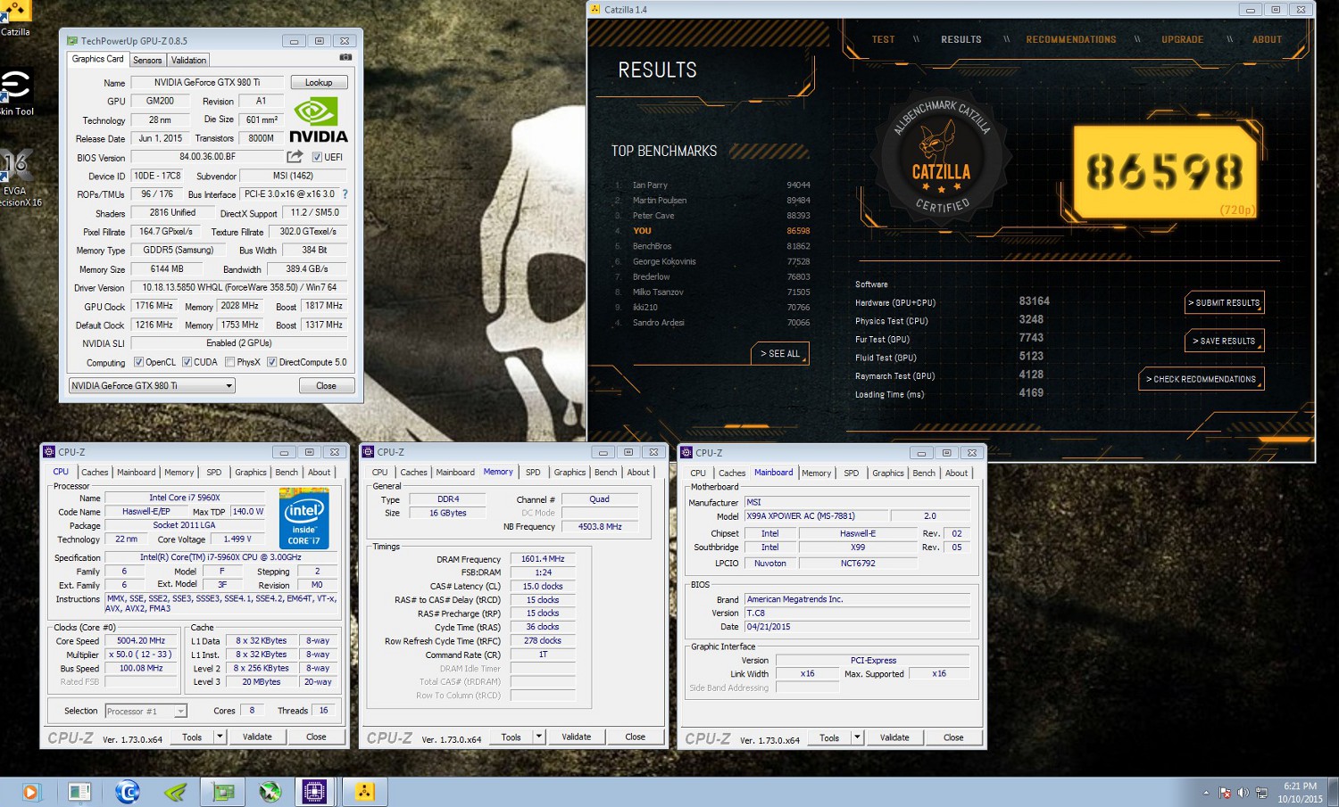Viewport: 1339px width, 807px height.
Task: Open the ABOUT section in Catzilla
Action: click(1267, 39)
